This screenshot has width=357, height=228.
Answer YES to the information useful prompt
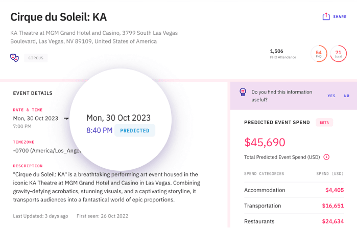331,96
